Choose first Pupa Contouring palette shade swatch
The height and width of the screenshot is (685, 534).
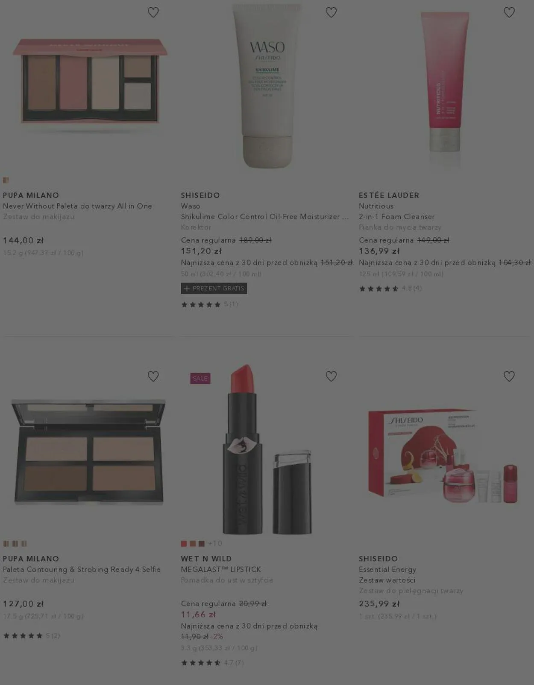point(6,544)
